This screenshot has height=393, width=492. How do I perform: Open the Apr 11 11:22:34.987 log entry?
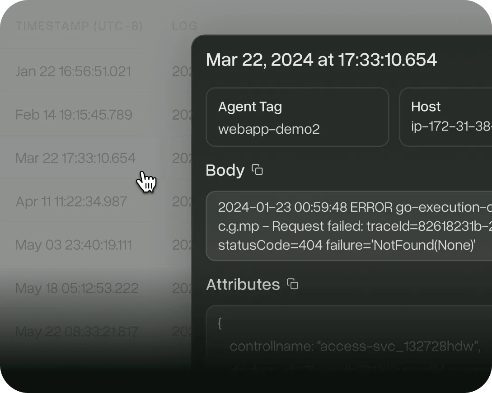click(71, 201)
